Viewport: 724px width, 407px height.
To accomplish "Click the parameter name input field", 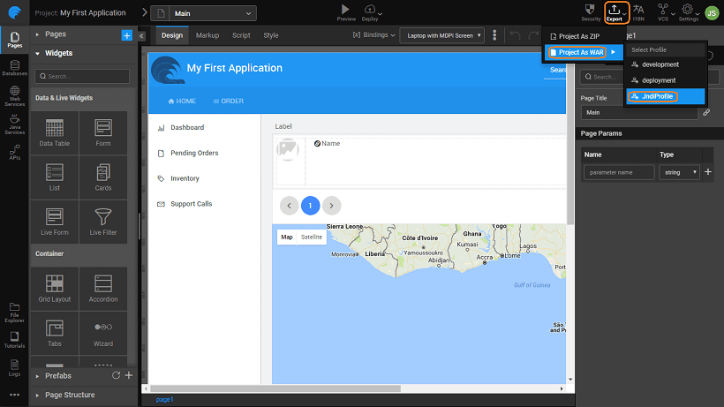I will tap(618, 172).
